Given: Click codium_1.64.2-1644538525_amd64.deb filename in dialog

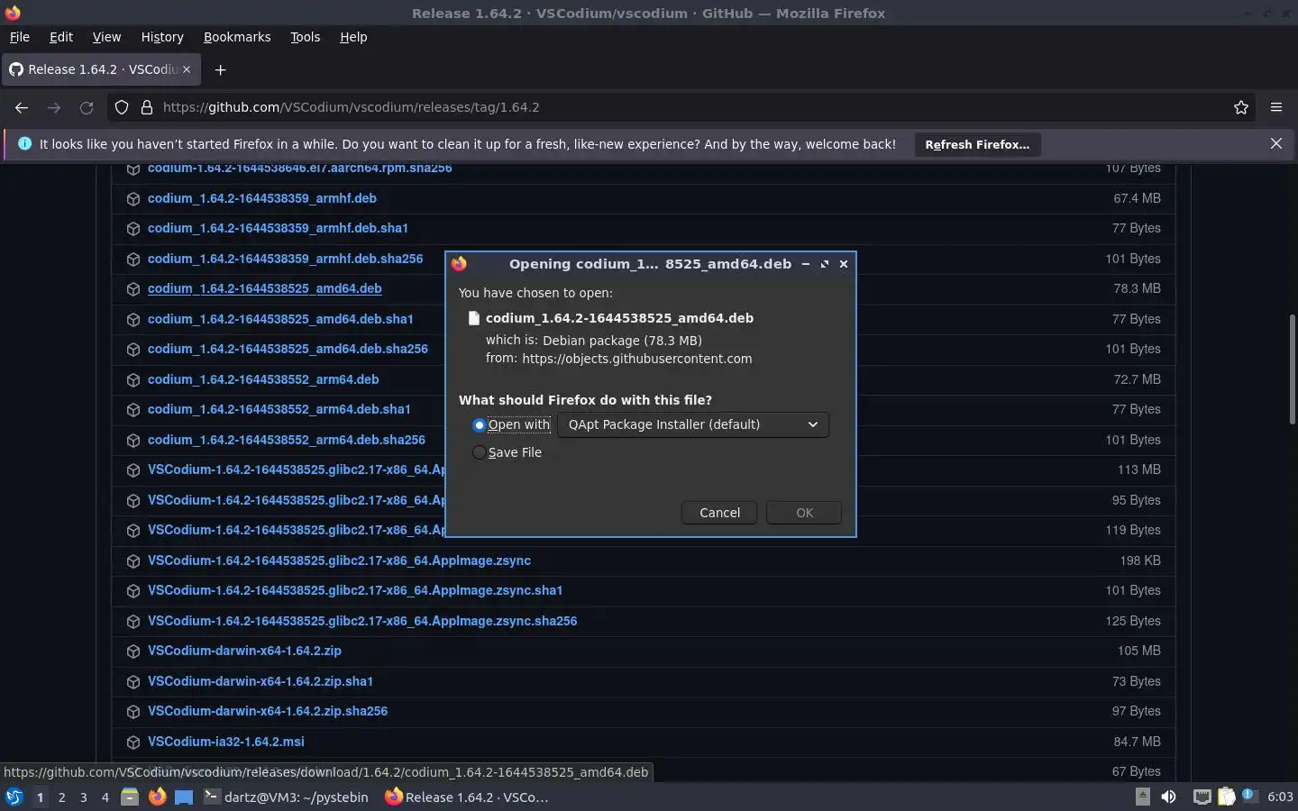Looking at the screenshot, I should pos(619,318).
